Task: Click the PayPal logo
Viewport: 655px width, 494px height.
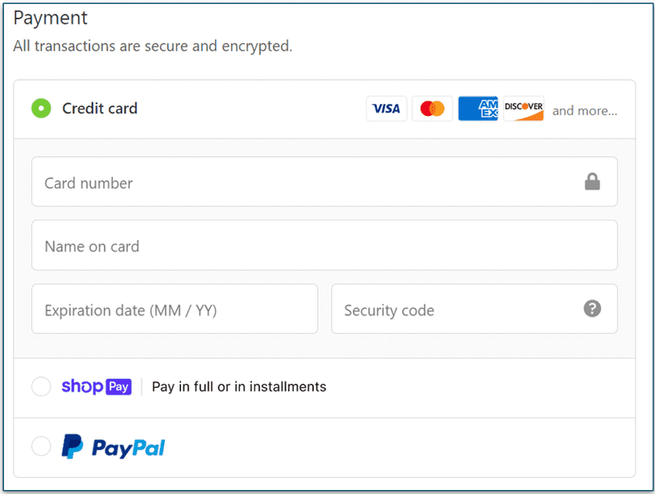Action: (113, 446)
